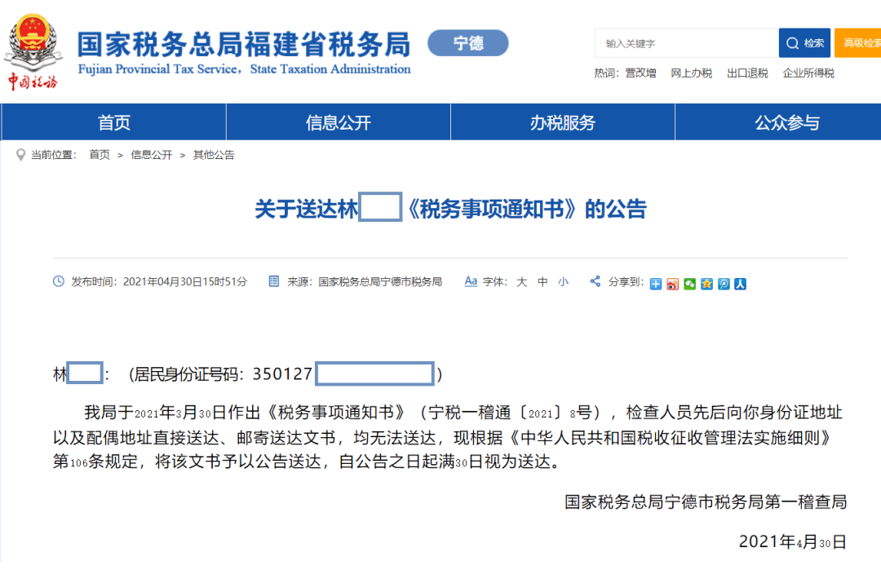Click the text 居民身份证号码: 350127

coord(223,374)
